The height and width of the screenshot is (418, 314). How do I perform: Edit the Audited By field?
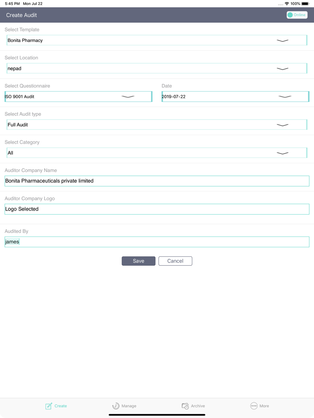click(x=157, y=242)
